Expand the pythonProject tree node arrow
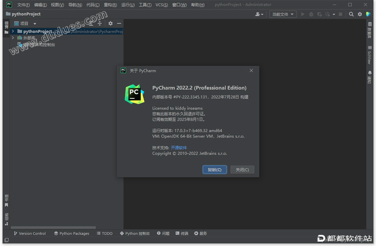 point(13,31)
